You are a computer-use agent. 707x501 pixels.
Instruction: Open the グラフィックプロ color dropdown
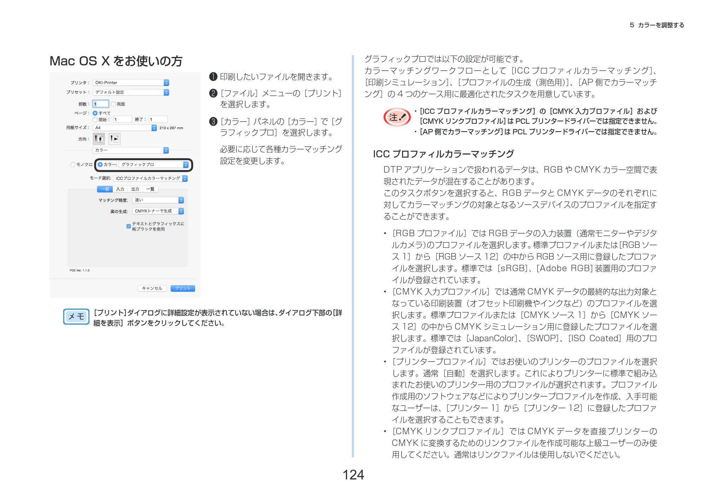[154, 164]
